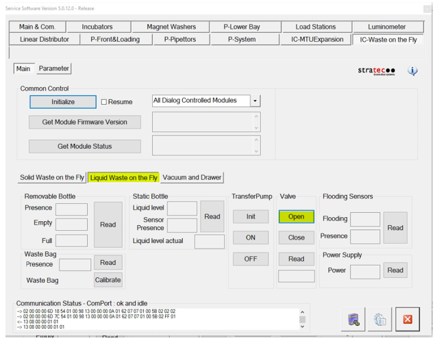This screenshot has height=343, width=439.
Task: Calibrate the Waste Bag
Action: coord(108,280)
